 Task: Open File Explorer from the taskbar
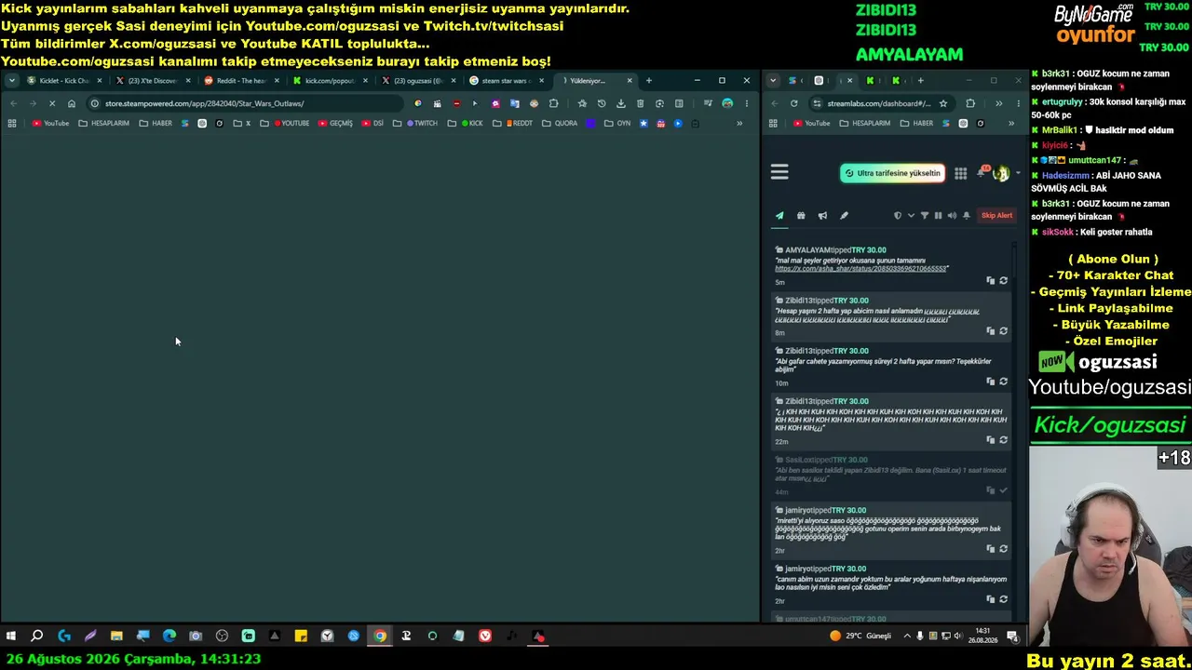coord(116,636)
